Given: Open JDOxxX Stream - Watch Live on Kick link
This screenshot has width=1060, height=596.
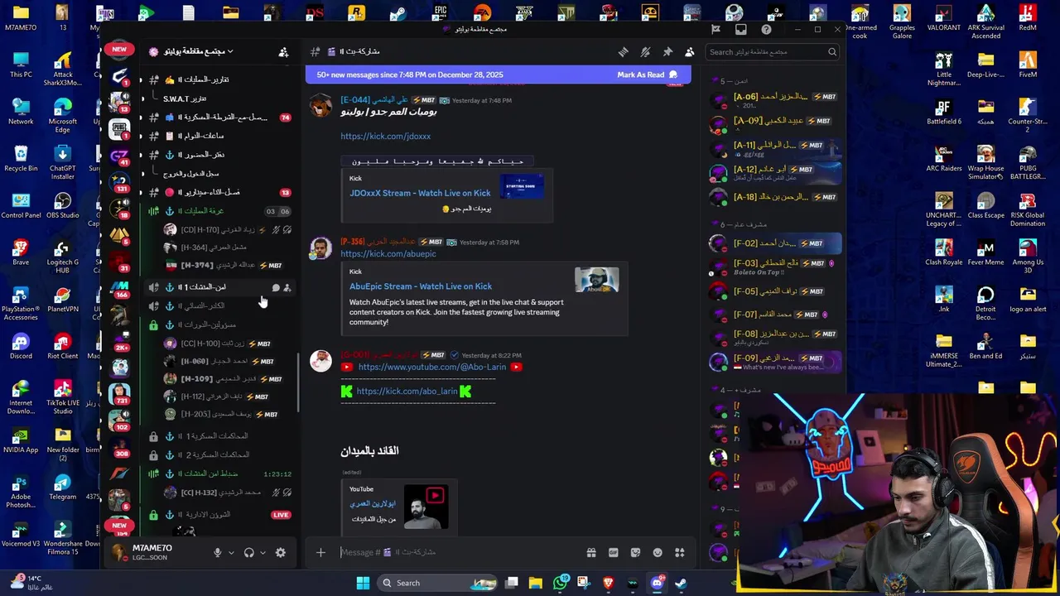Looking at the screenshot, I should tap(420, 193).
